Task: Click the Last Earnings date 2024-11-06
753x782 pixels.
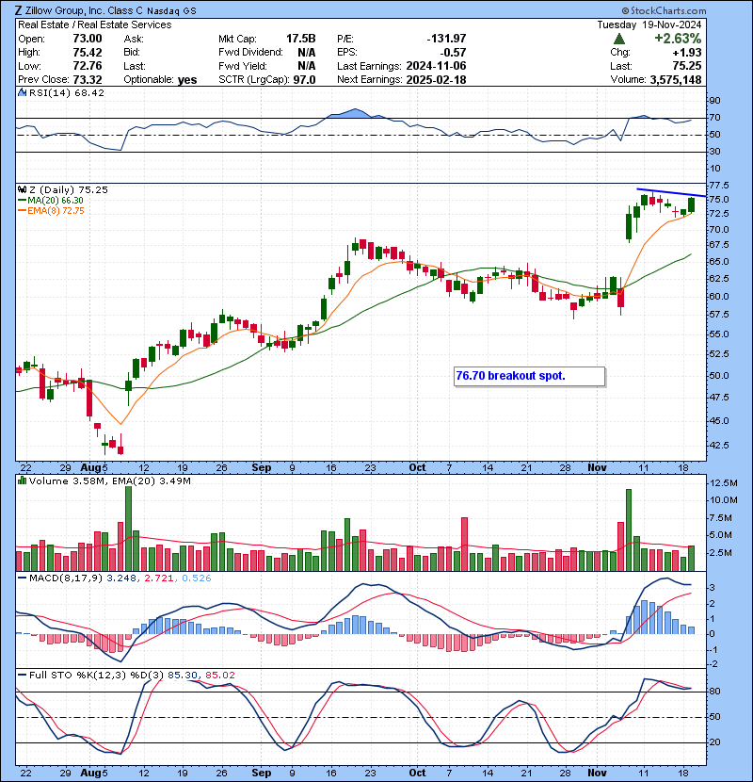Action: coord(436,66)
